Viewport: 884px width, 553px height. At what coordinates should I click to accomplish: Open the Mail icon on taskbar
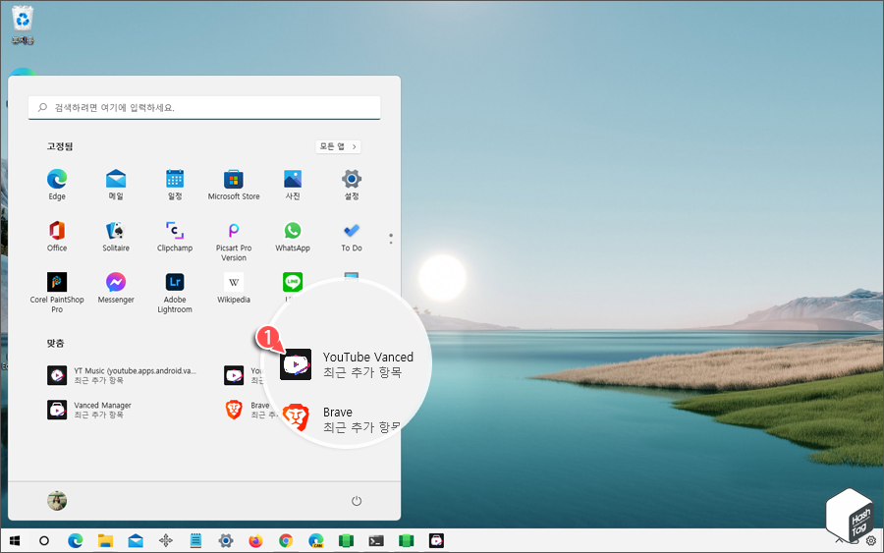136,541
